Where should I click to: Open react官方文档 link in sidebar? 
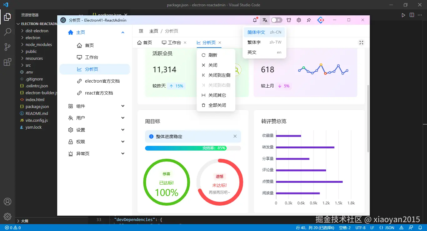95,93
